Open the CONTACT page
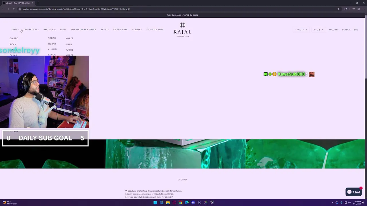Screen dimensions: 367x206 coord(137,29)
